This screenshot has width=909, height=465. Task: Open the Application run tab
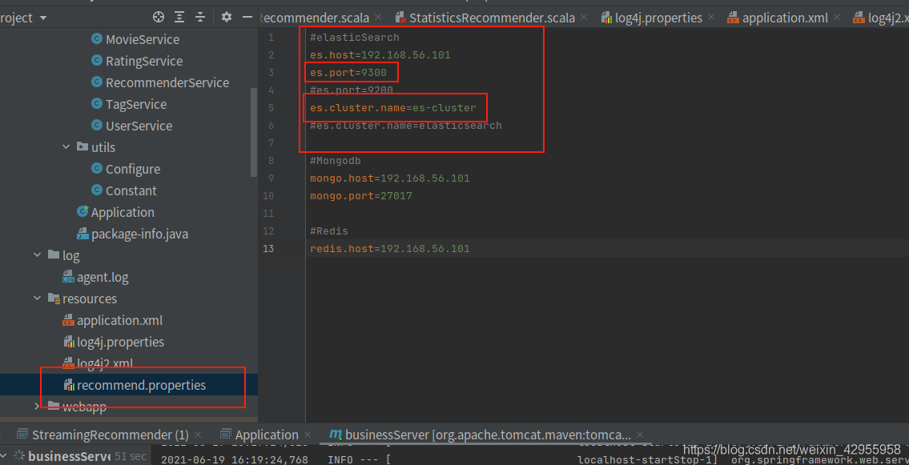pos(266,435)
